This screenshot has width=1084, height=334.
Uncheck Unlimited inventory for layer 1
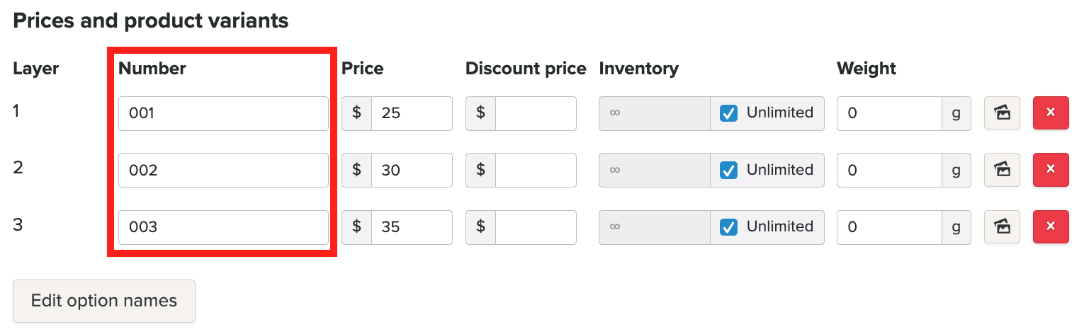[728, 113]
